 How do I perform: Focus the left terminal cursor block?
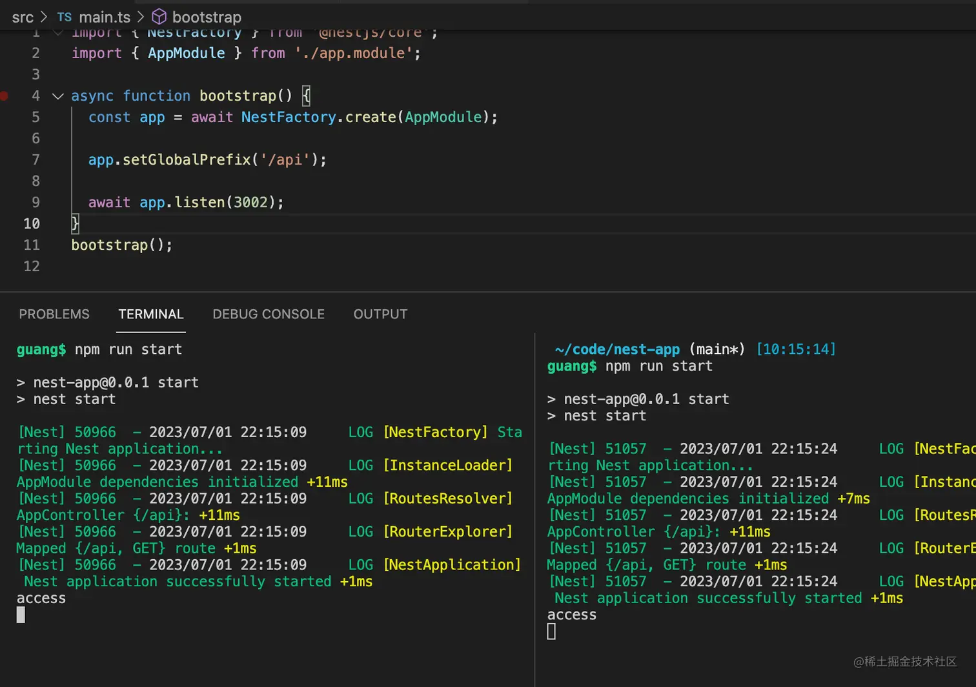tap(21, 615)
